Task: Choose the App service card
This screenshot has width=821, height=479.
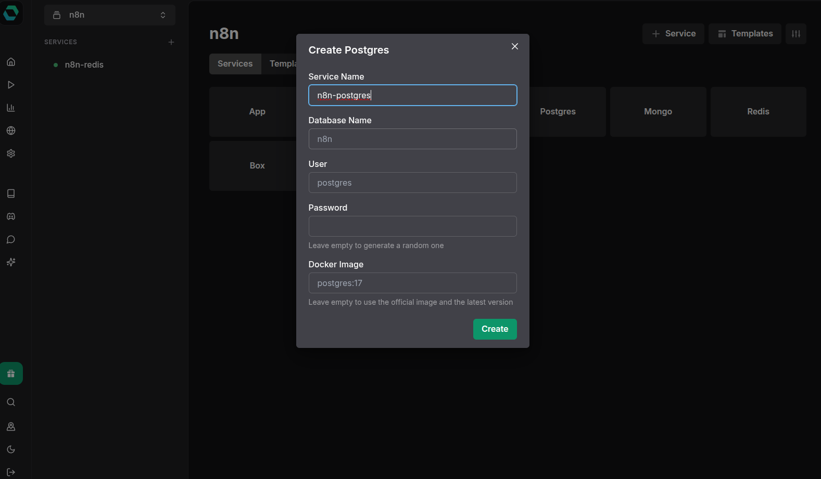Action: point(253,112)
